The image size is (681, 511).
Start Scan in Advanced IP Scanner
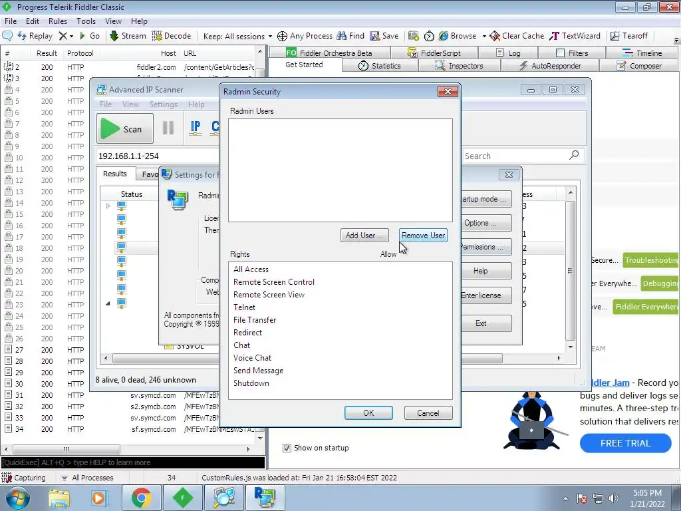[x=124, y=128]
